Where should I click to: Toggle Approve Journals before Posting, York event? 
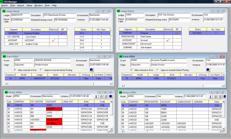tap(158, 70)
